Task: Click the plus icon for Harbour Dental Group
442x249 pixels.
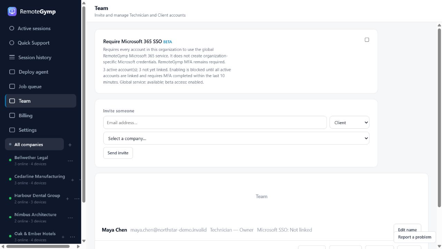Action: tap(67, 199)
